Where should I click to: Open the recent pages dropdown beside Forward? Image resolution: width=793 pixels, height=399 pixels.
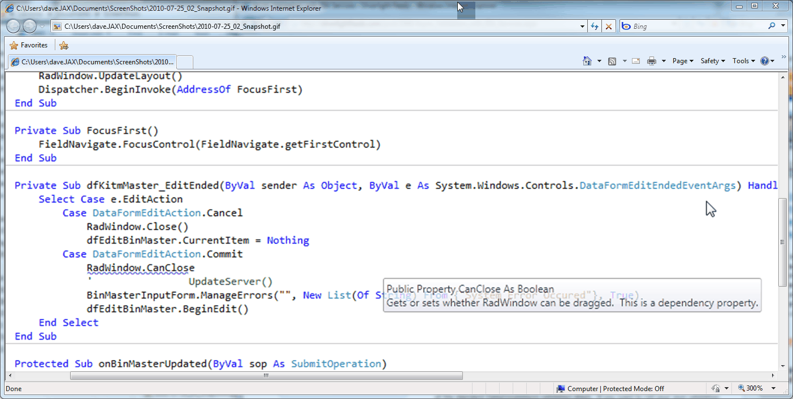point(42,27)
